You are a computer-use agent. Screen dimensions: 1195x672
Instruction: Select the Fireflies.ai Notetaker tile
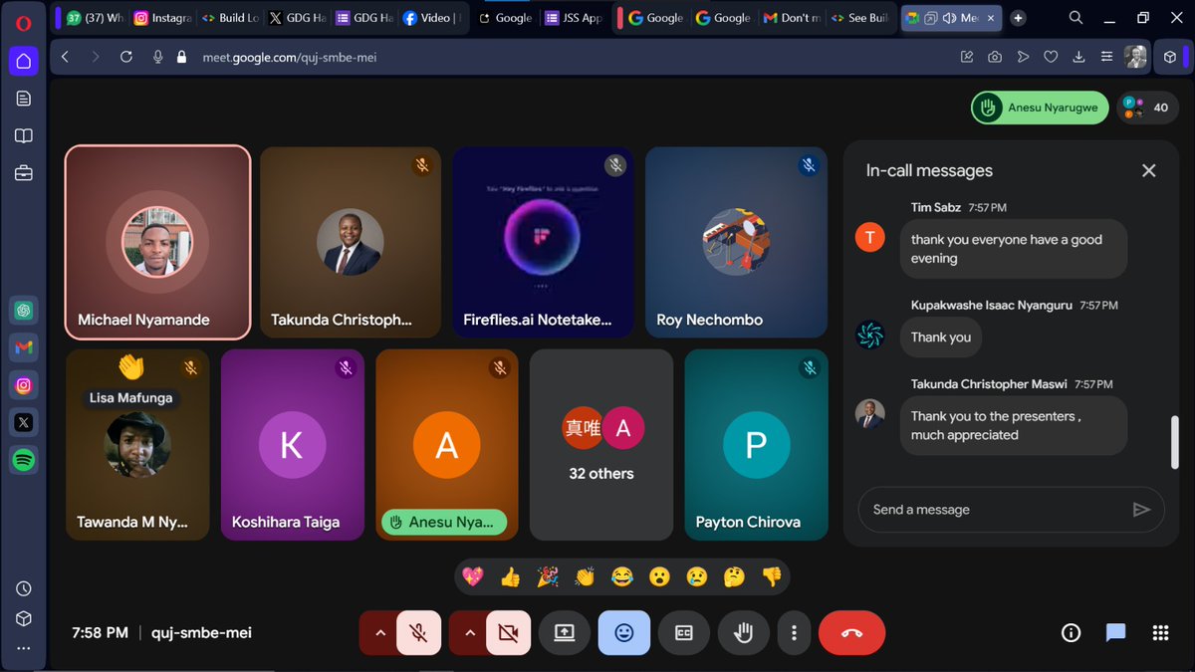coord(543,242)
